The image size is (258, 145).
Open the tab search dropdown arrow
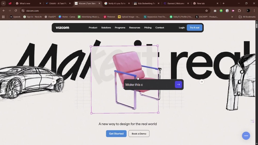(x=3, y=3)
